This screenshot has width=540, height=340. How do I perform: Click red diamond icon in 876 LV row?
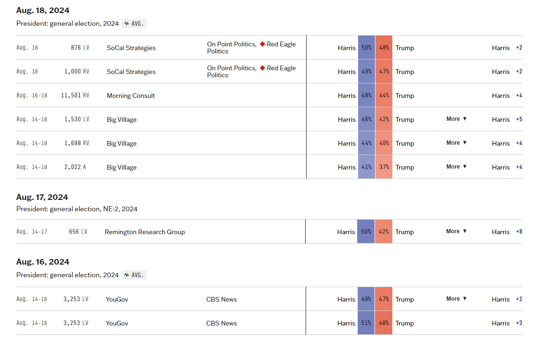point(262,44)
